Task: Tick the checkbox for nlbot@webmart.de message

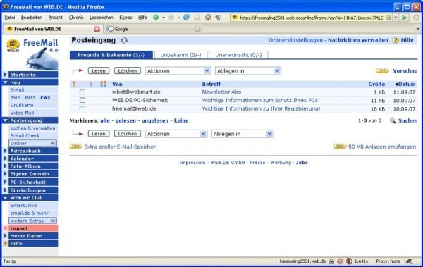Action: [x=82, y=92]
